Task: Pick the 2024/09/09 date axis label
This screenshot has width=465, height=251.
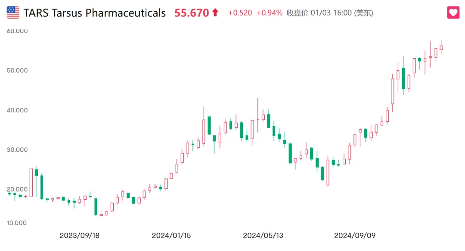Action: [x=355, y=235]
